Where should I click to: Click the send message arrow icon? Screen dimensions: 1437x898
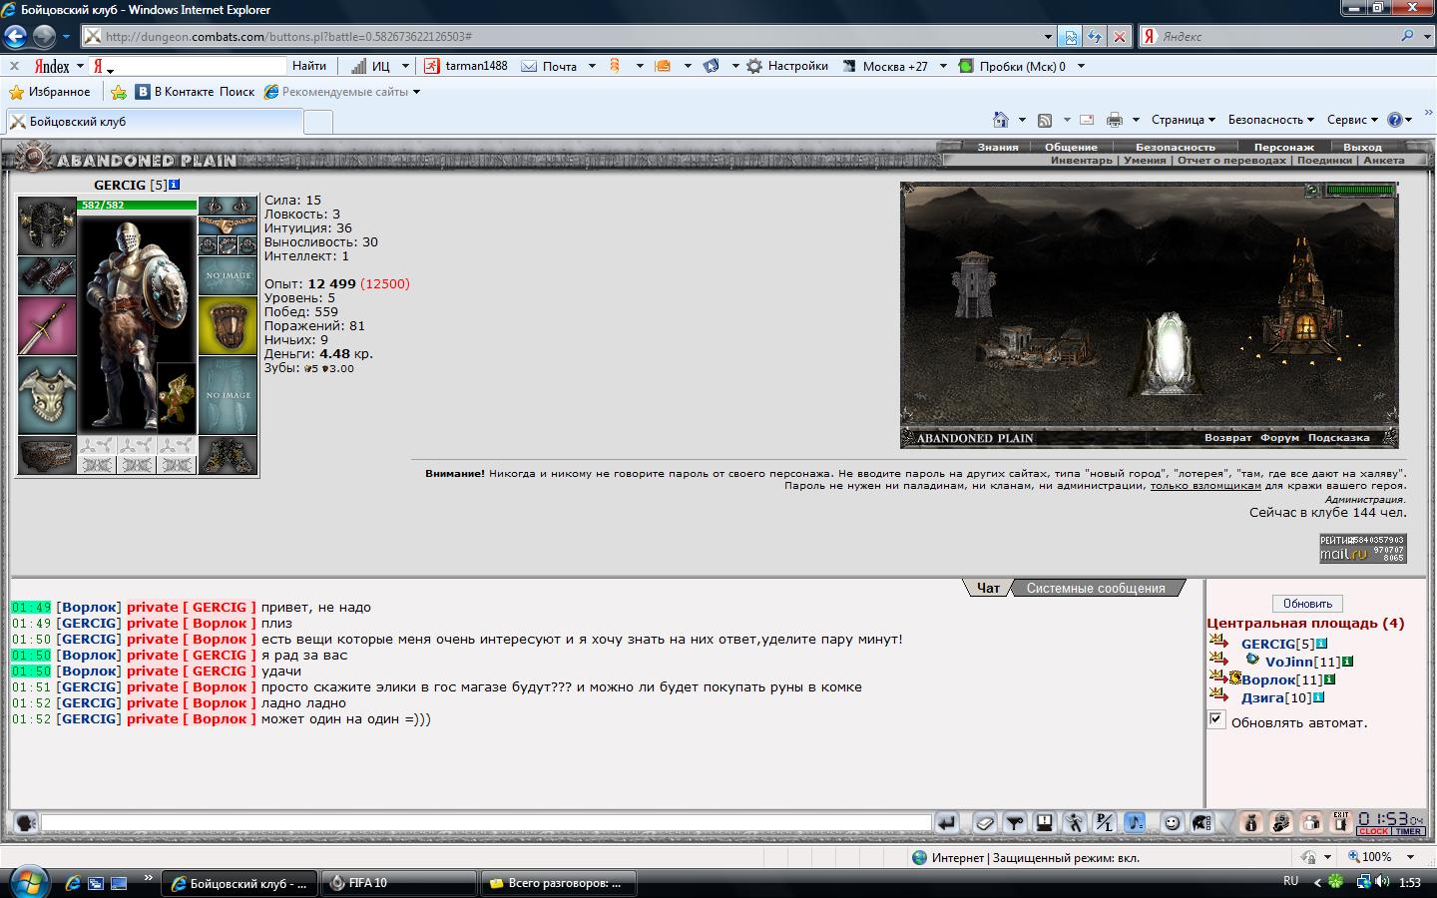click(x=947, y=823)
